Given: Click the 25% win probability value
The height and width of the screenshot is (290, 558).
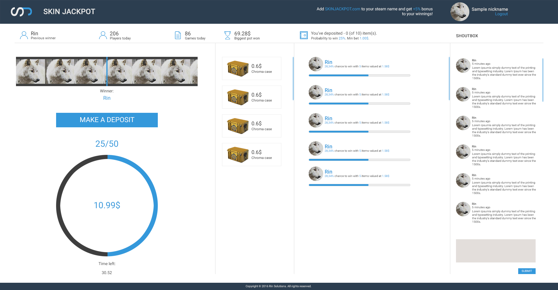Looking at the screenshot, I should click(x=342, y=38).
